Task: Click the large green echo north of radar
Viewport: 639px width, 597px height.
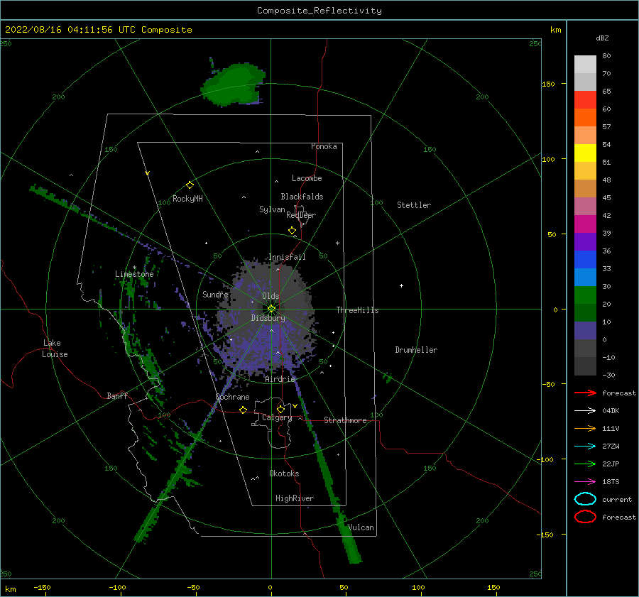Action: coord(233,86)
